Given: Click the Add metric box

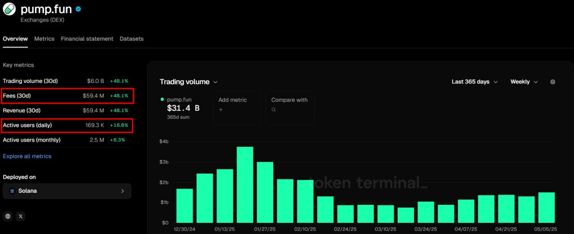Looking at the screenshot, I should click(236, 108).
